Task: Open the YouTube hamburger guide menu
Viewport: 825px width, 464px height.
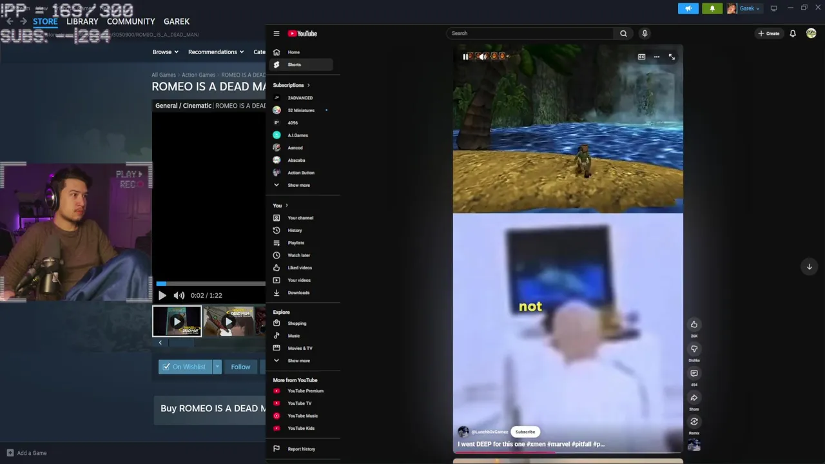Action: point(276,34)
